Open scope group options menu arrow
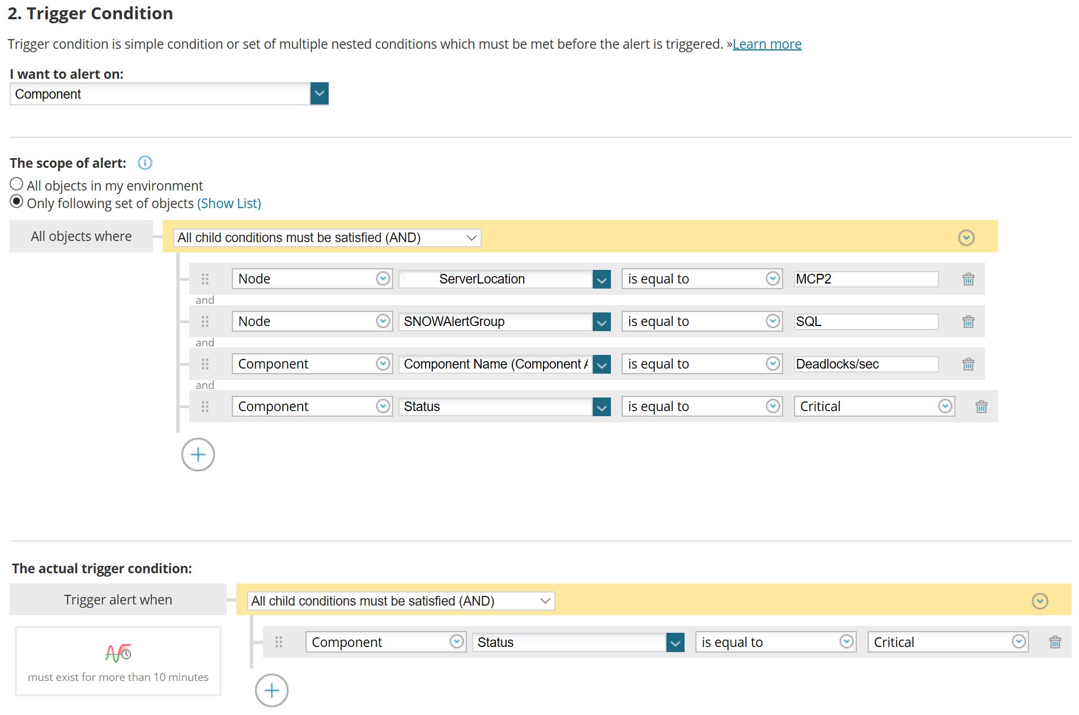This screenshot has height=715, width=1079. coord(966,238)
